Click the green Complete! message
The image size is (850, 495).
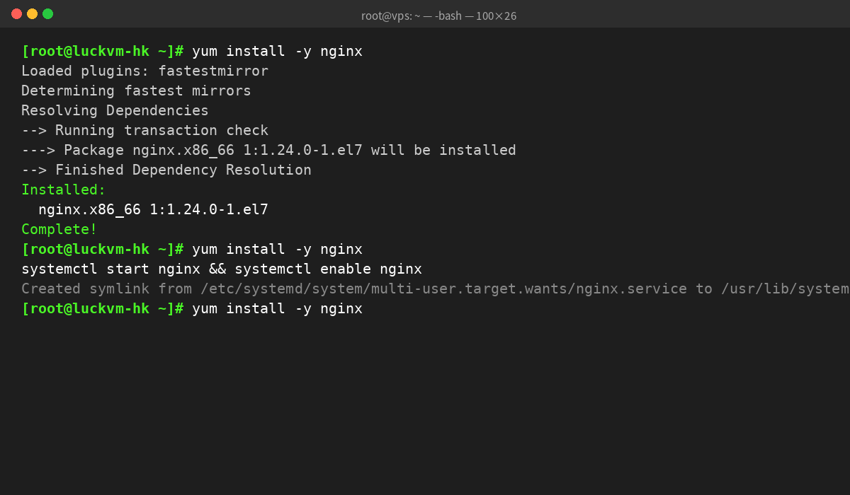tap(59, 230)
